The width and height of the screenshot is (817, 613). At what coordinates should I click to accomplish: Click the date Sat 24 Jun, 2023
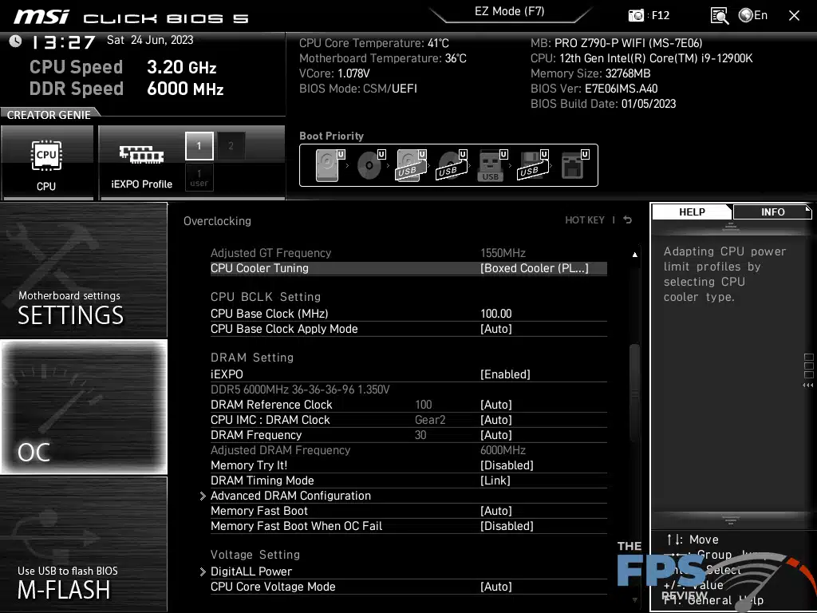[150, 40]
